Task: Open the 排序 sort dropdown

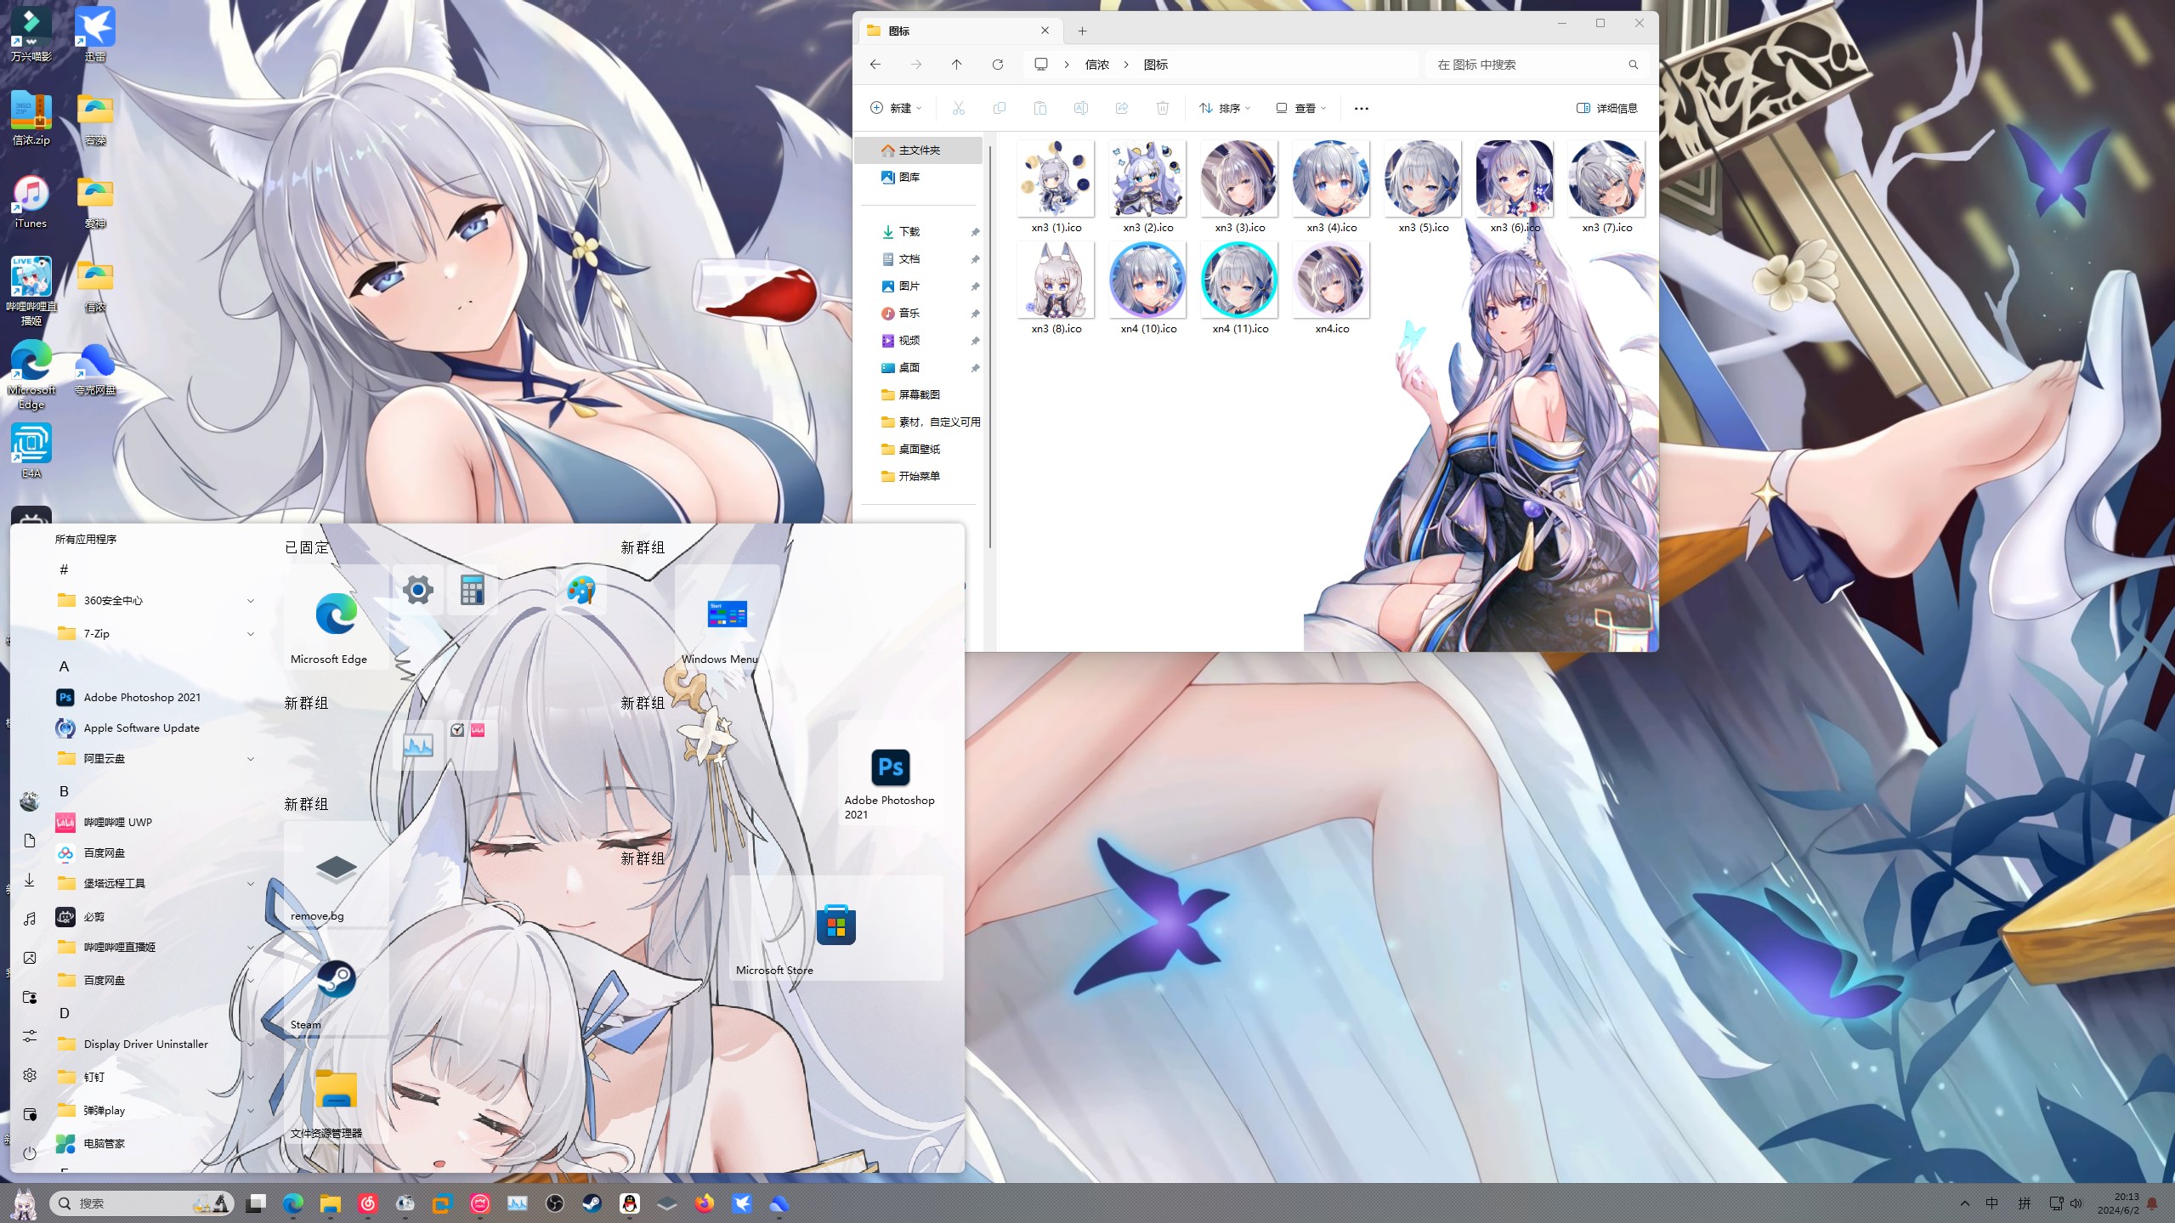Action: click(1225, 108)
